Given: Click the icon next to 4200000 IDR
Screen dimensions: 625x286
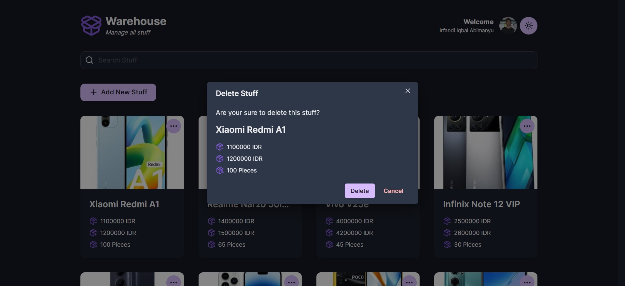Looking at the screenshot, I should tap(329, 233).
